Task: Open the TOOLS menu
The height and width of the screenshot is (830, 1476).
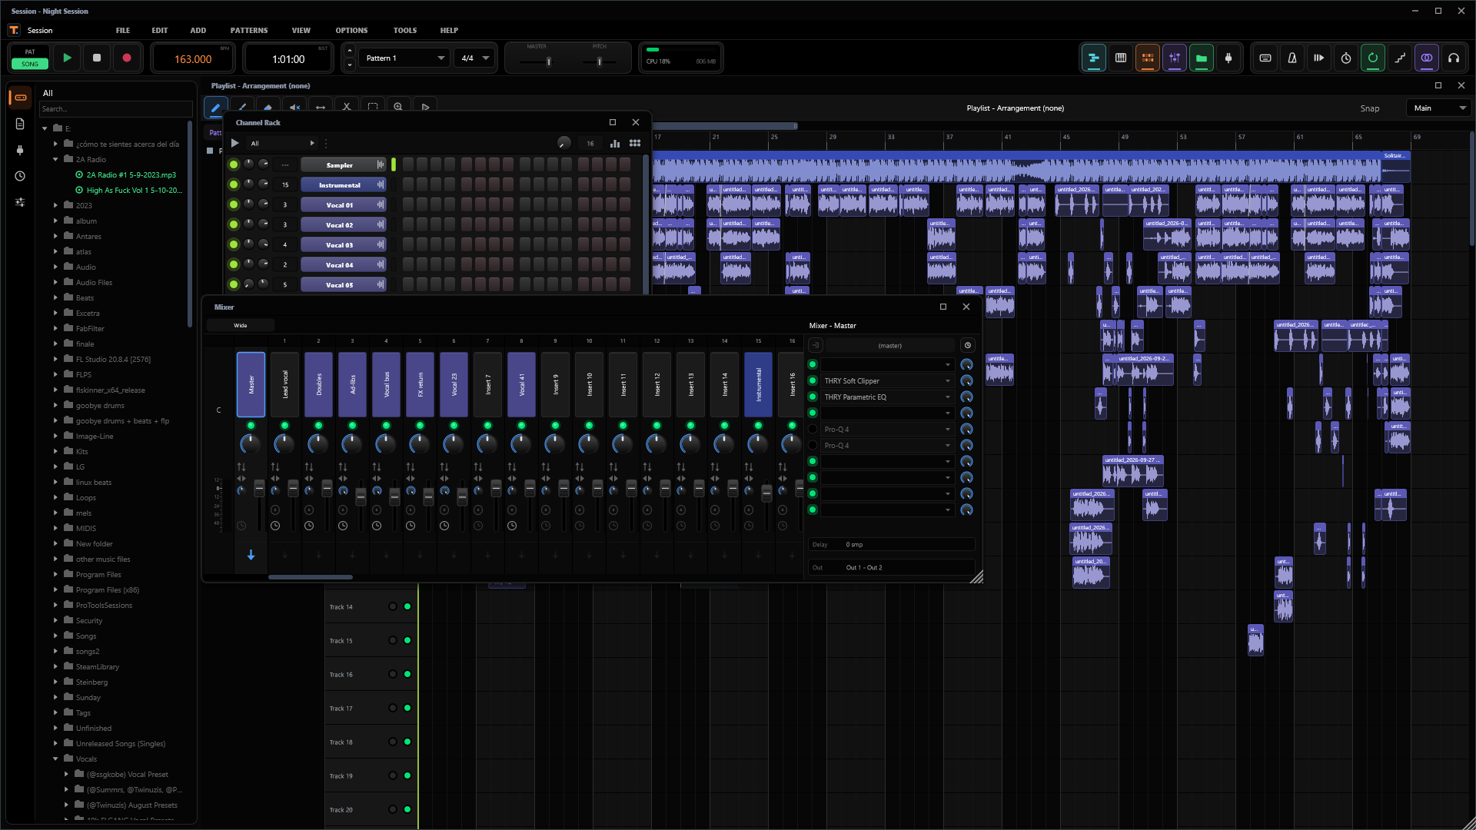Action: (x=405, y=30)
